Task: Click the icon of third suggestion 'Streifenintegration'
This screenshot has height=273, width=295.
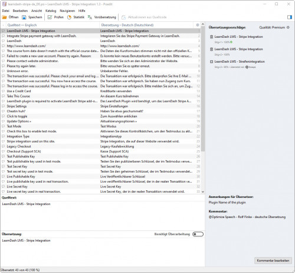Action: click(x=211, y=61)
